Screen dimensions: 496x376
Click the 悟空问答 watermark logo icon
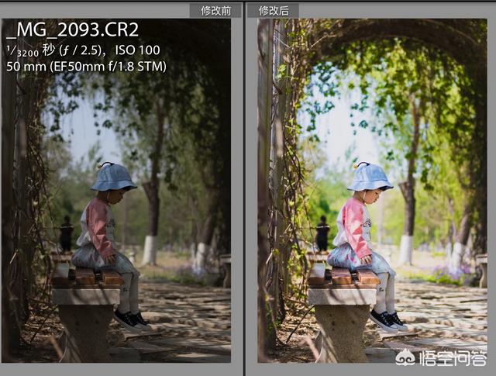pos(405,357)
